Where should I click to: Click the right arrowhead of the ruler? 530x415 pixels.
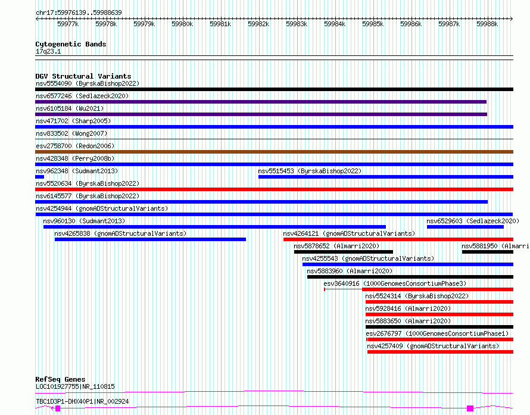point(512,18)
